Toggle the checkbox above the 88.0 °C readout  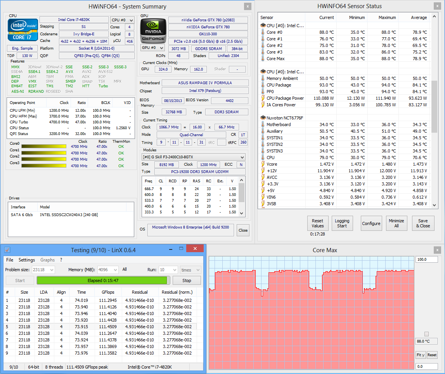click(427, 334)
